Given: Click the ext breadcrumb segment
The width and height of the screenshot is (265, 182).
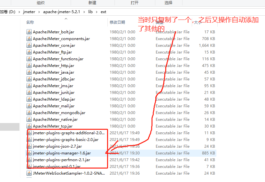Looking at the screenshot, I should [x=104, y=12].
